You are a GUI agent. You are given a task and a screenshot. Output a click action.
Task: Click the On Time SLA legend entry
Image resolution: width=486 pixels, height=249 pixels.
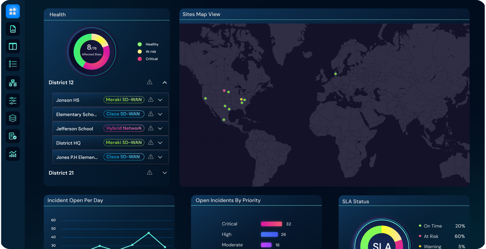(433, 226)
